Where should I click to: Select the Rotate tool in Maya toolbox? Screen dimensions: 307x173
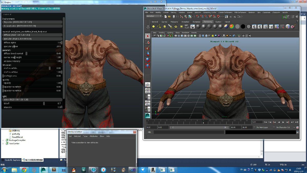point(148,59)
